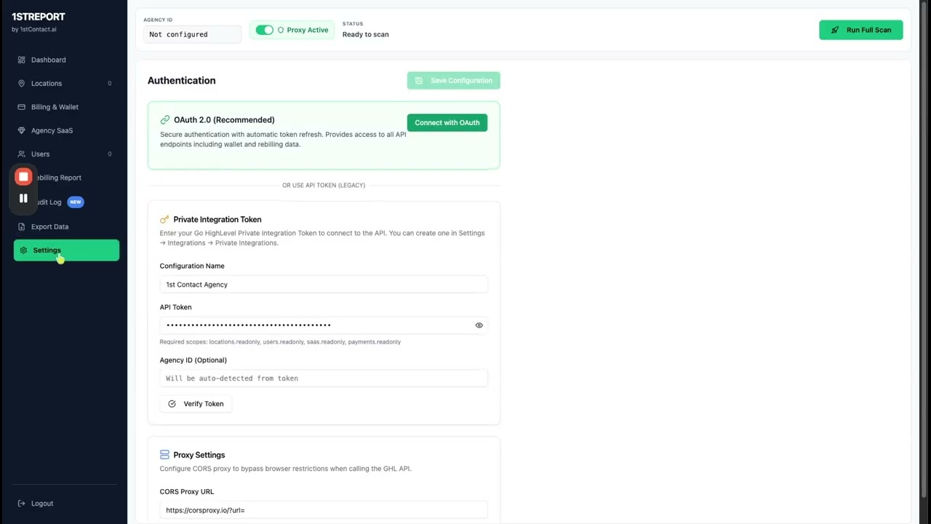
Task: Click the required scopes hint text
Action: click(x=280, y=342)
